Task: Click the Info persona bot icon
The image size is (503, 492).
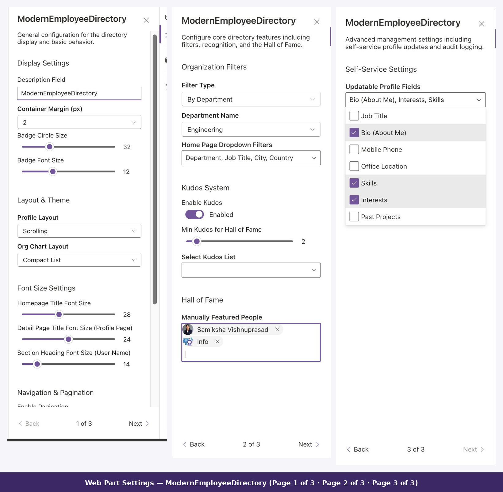Action: (x=188, y=341)
